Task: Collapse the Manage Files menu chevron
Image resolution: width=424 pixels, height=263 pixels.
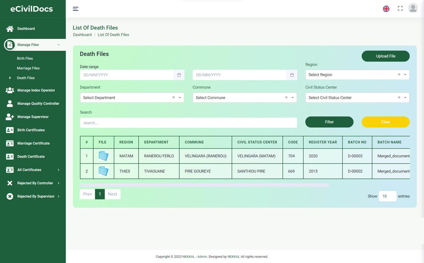Action: pyautogui.click(x=58, y=45)
